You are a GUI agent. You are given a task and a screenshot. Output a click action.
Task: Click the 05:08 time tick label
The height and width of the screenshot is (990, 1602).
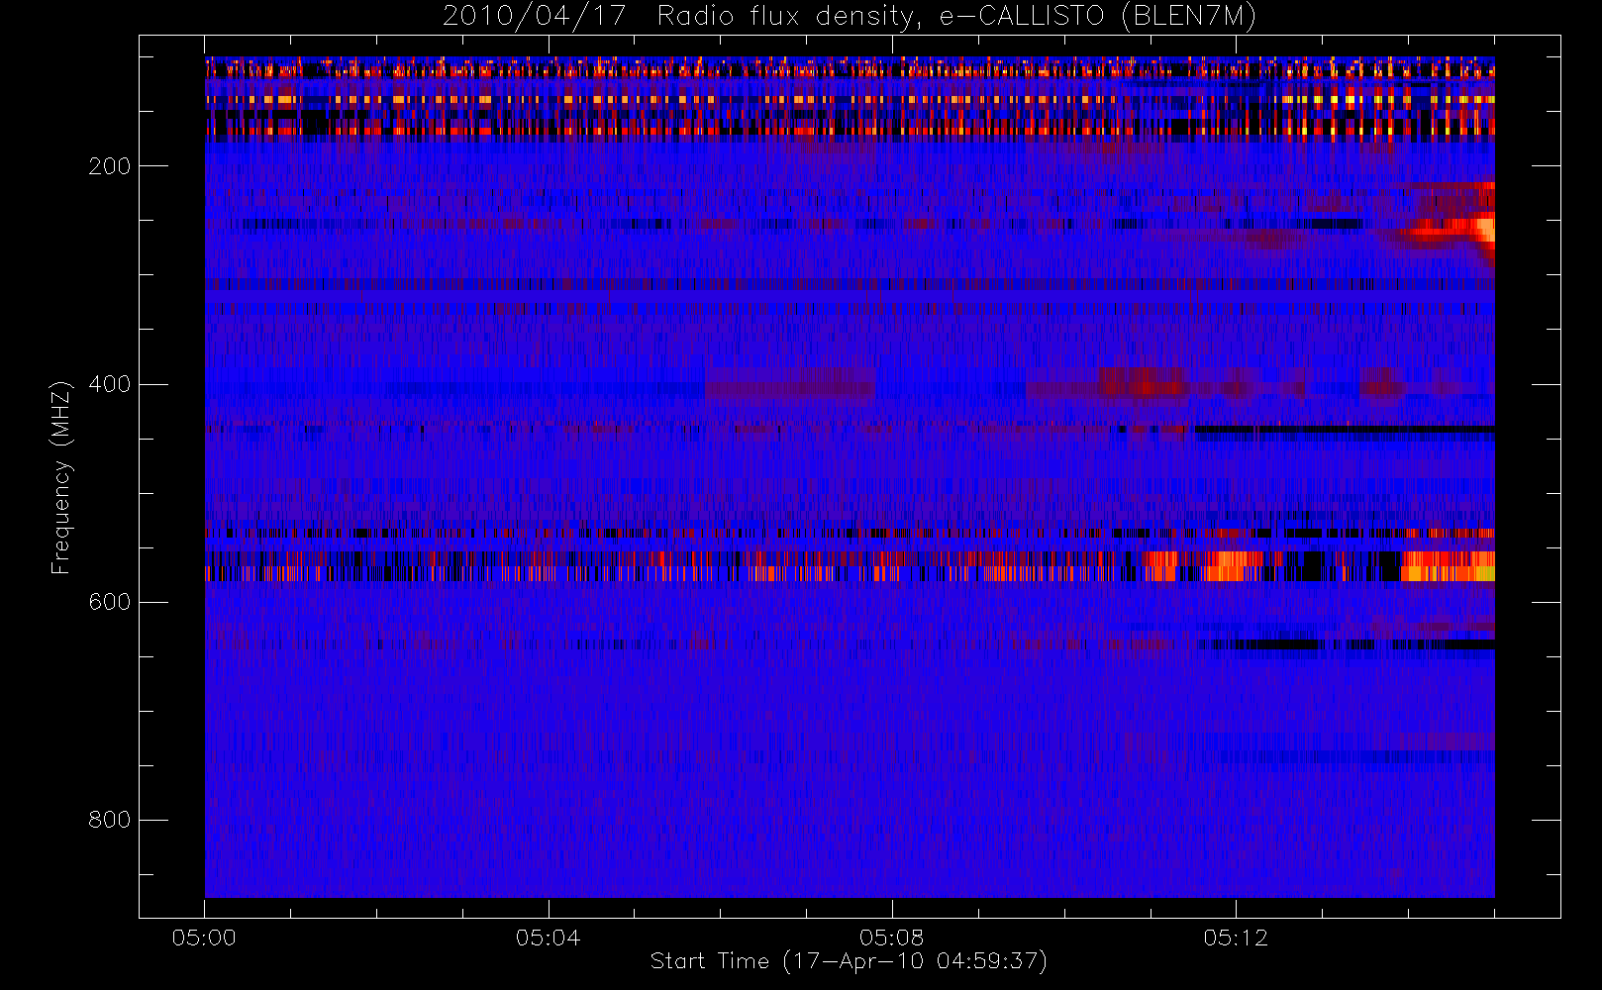[891, 938]
